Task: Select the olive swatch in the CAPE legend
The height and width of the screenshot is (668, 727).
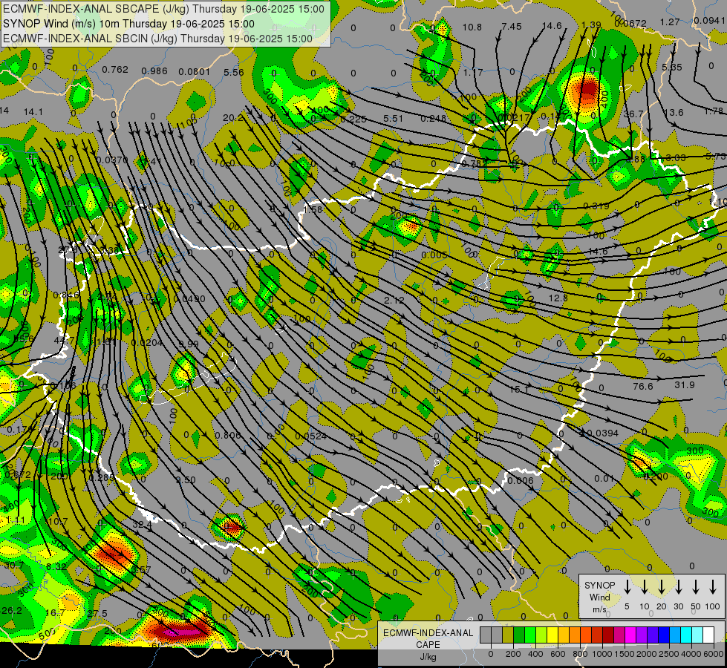Action: point(508,635)
